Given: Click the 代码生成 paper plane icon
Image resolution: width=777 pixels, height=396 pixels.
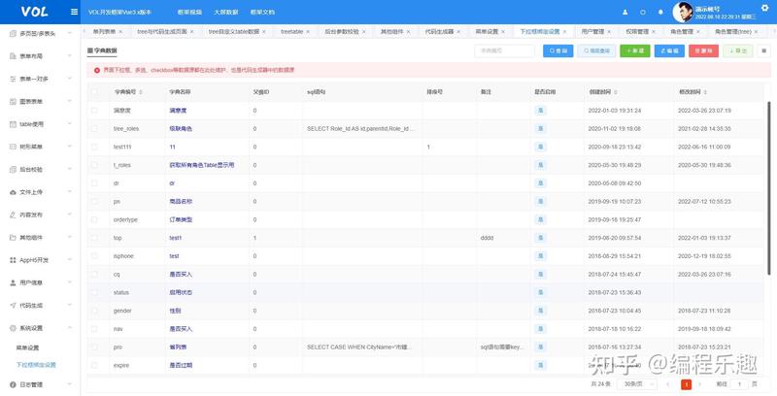Looking at the screenshot, I should 13,306.
